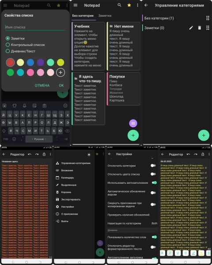The width and height of the screenshot is (212, 265).
Task: Open three-dot menu in yellow-text Редактор
Action: 209,154
